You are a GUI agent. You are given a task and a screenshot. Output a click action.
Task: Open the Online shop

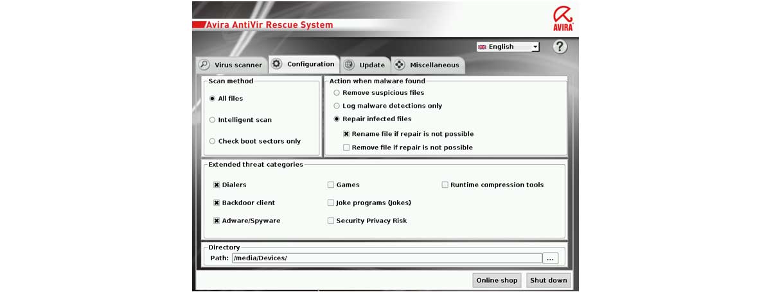click(x=497, y=280)
